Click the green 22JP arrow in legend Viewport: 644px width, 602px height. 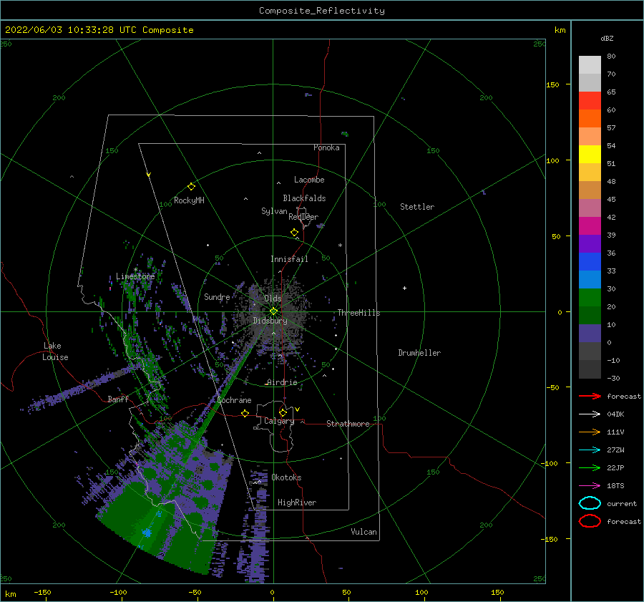point(590,467)
